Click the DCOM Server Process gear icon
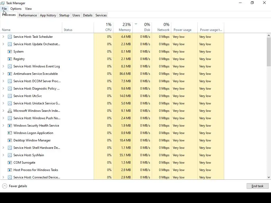This screenshot has height=203, width=271. point(10,81)
